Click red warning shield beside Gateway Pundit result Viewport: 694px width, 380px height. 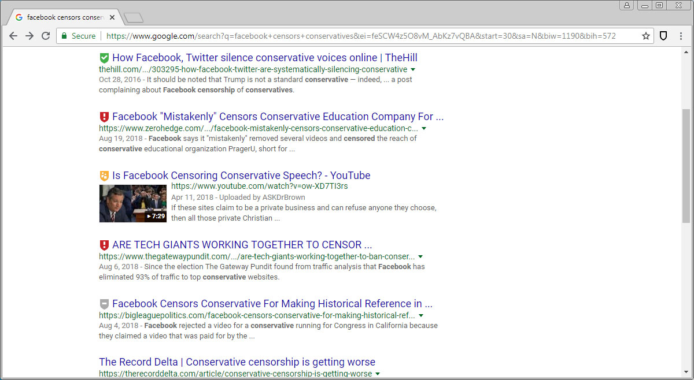click(104, 245)
